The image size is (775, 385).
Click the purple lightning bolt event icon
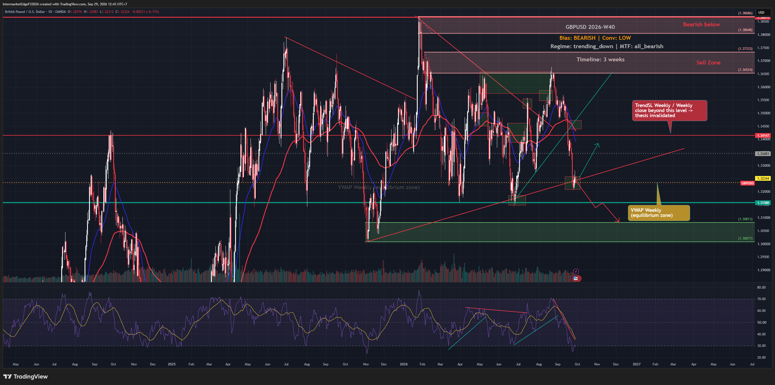click(576, 272)
